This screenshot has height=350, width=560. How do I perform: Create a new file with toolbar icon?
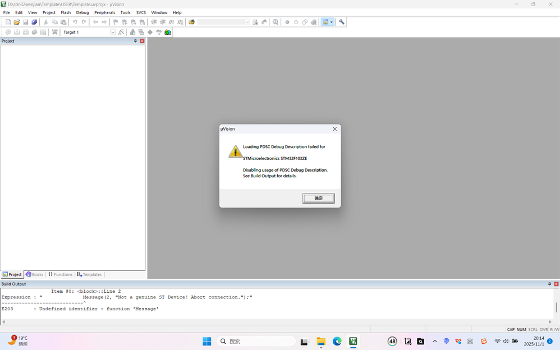pos(8,22)
